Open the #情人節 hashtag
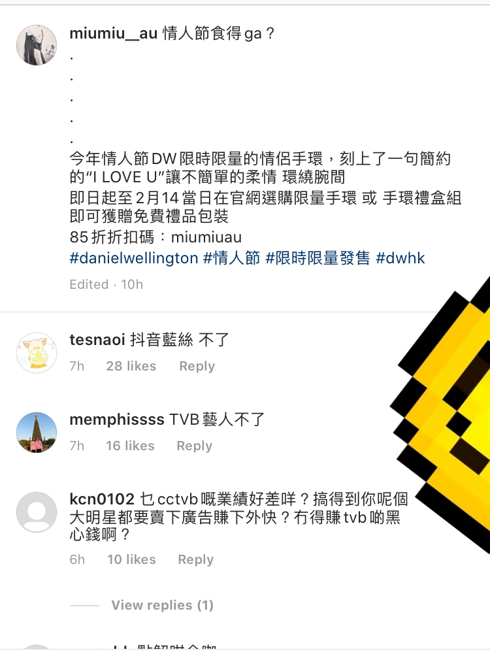The image size is (490, 658). point(231,258)
